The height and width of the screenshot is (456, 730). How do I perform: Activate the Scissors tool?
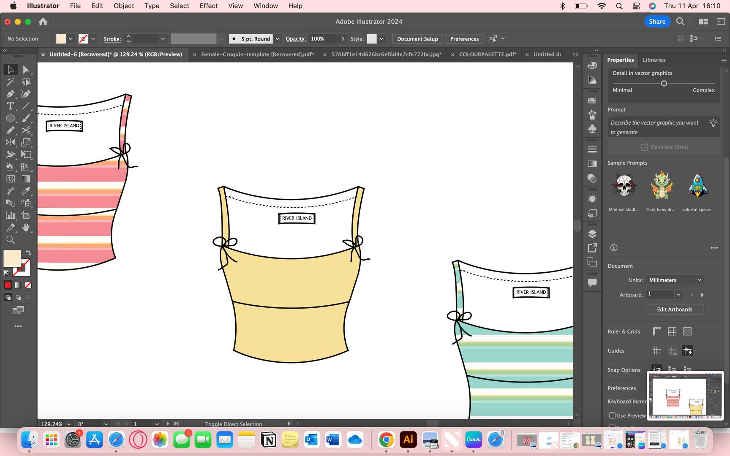pyautogui.click(x=26, y=130)
